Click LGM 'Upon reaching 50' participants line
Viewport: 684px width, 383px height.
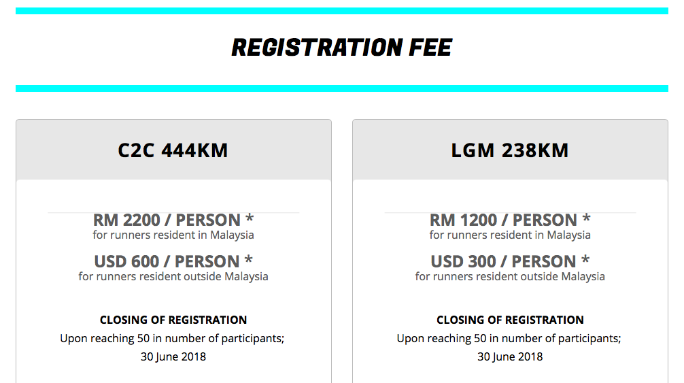coord(509,339)
